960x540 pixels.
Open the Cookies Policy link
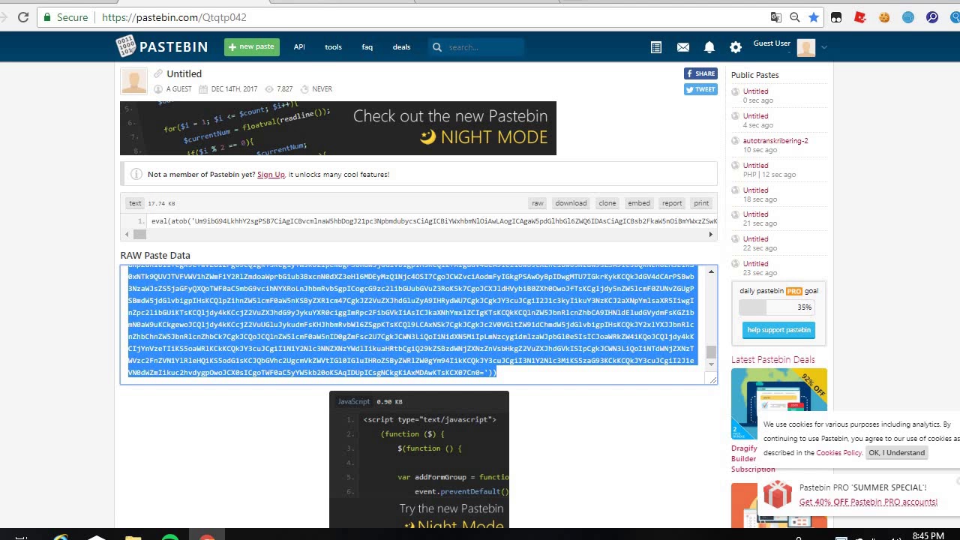click(x=838, y=453)
